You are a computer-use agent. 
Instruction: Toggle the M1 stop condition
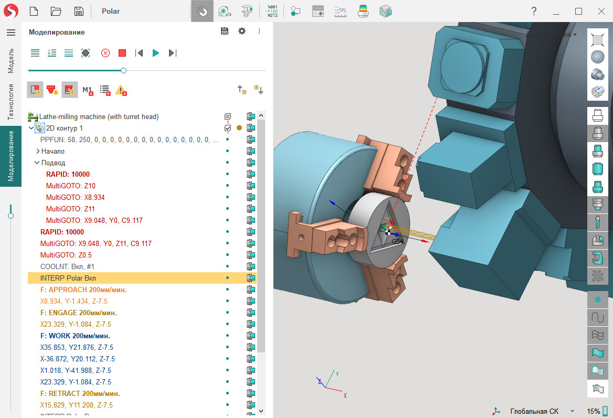tap(88, 90)
